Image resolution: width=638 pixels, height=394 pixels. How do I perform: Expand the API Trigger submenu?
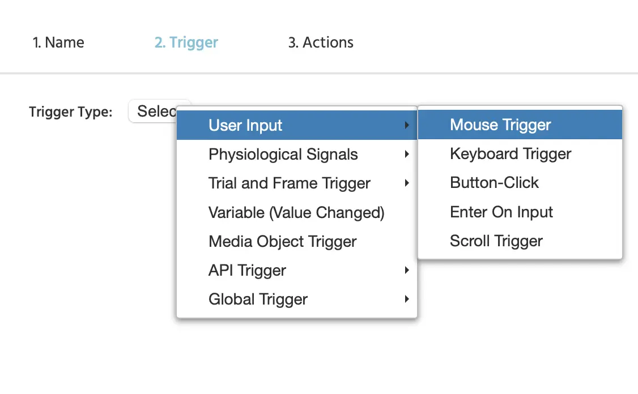[247, 271]
